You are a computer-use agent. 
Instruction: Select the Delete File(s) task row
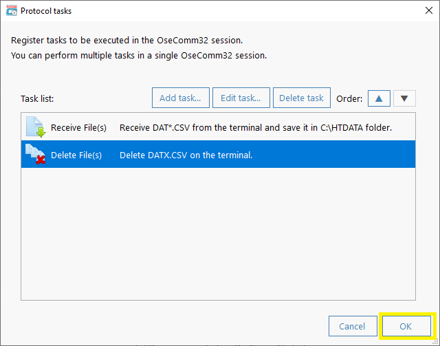[x=218, y=155]
